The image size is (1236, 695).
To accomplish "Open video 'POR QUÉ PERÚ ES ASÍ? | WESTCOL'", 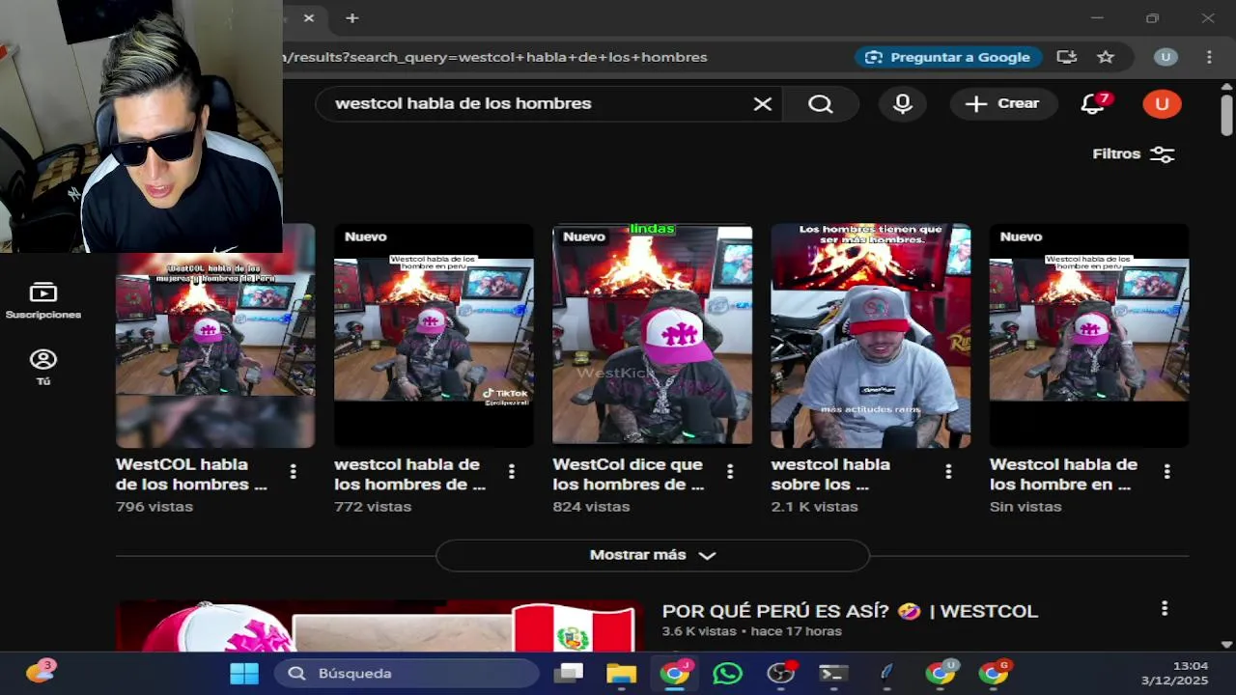I will [850, 611].
